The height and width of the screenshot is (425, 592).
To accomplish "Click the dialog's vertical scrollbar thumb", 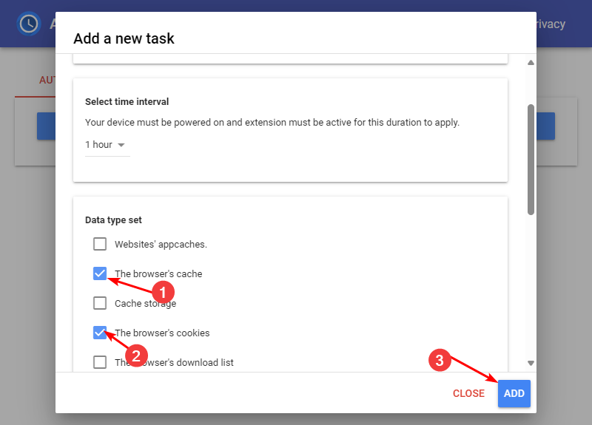I will (x=531, y=160).
